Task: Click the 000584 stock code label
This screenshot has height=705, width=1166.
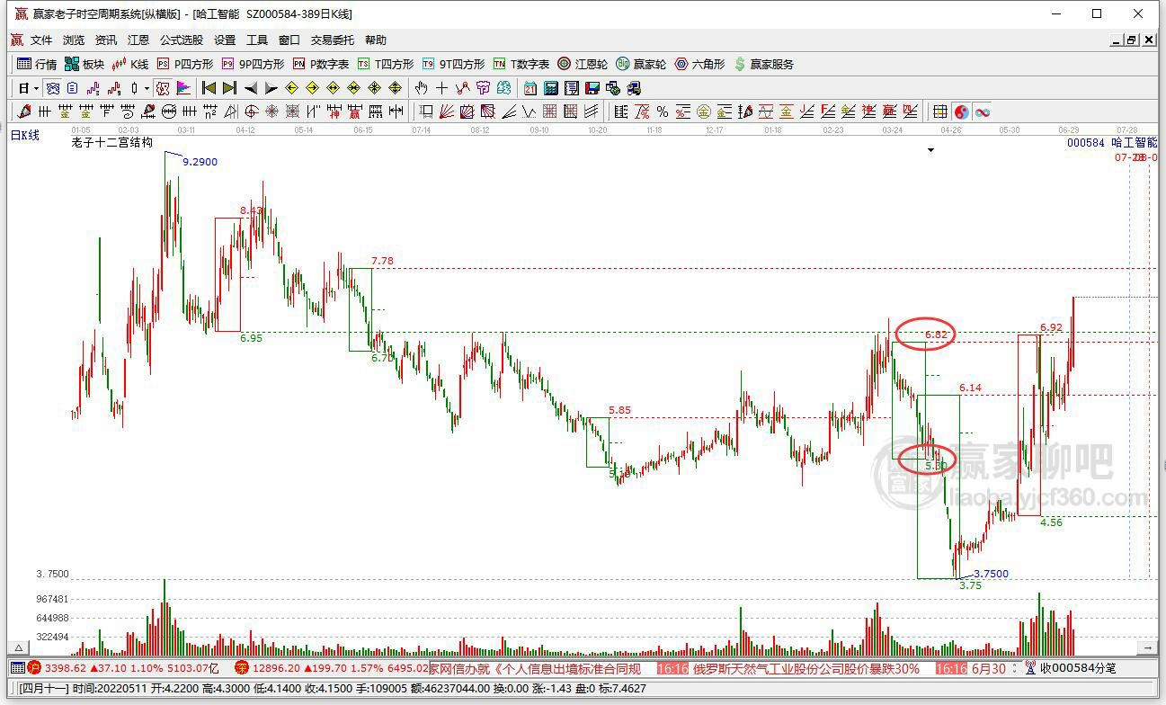Action: tap(1085, 142)
